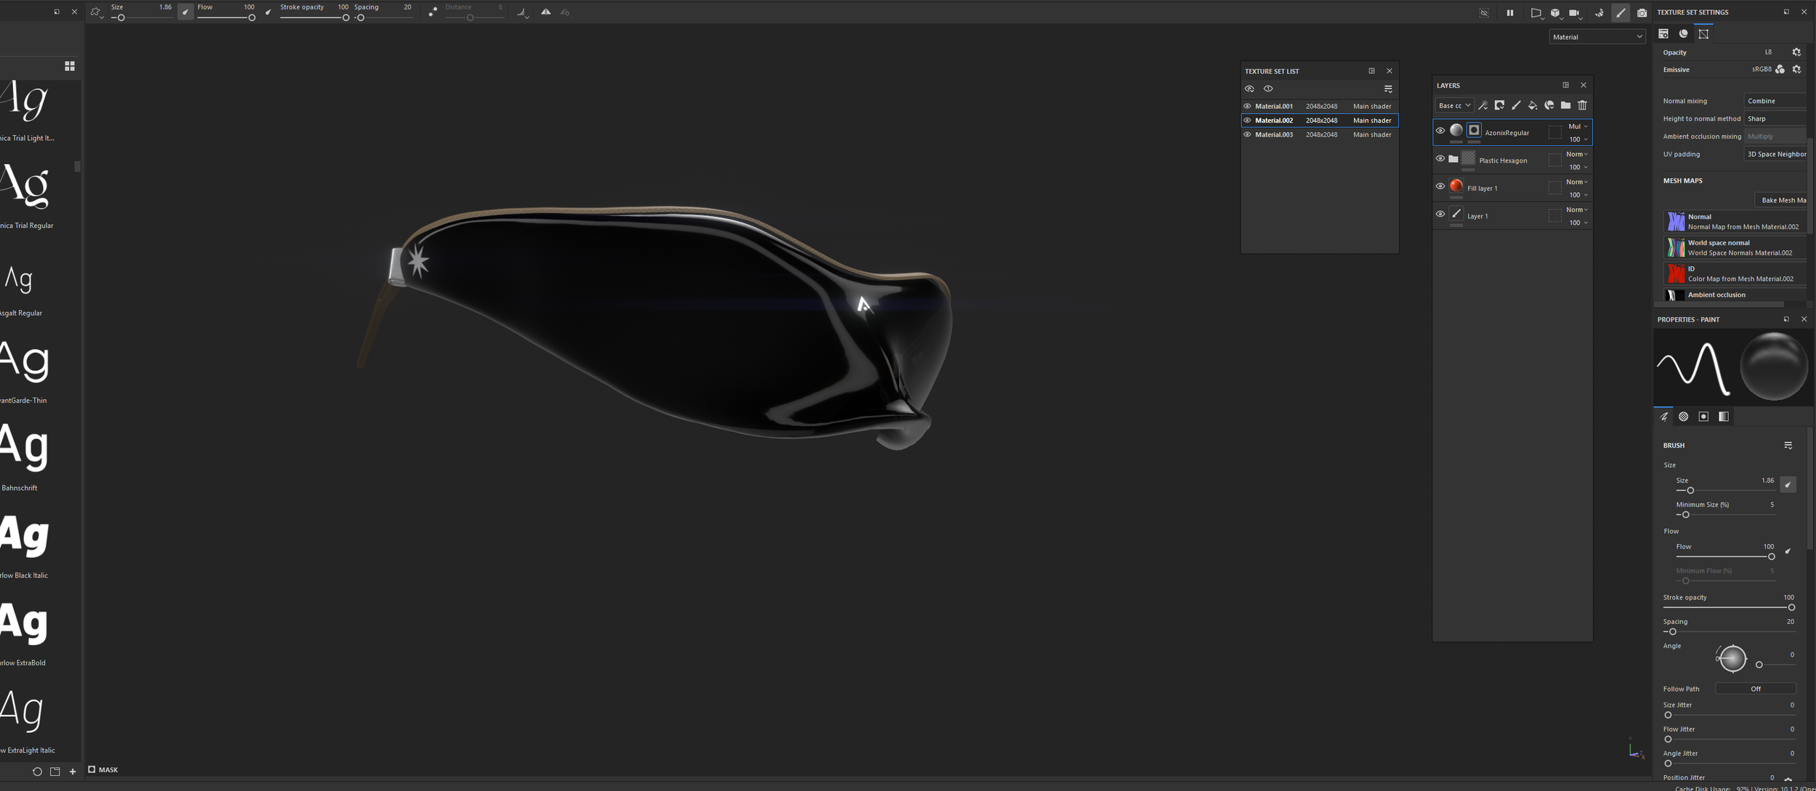Switch to the alpha tab in paint properties

(x=1683, y=417)
